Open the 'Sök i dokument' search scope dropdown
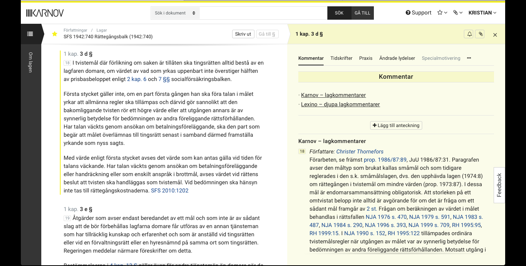This screenshot has width=526, height=266. pyautogui.click(x=175, y=13)
